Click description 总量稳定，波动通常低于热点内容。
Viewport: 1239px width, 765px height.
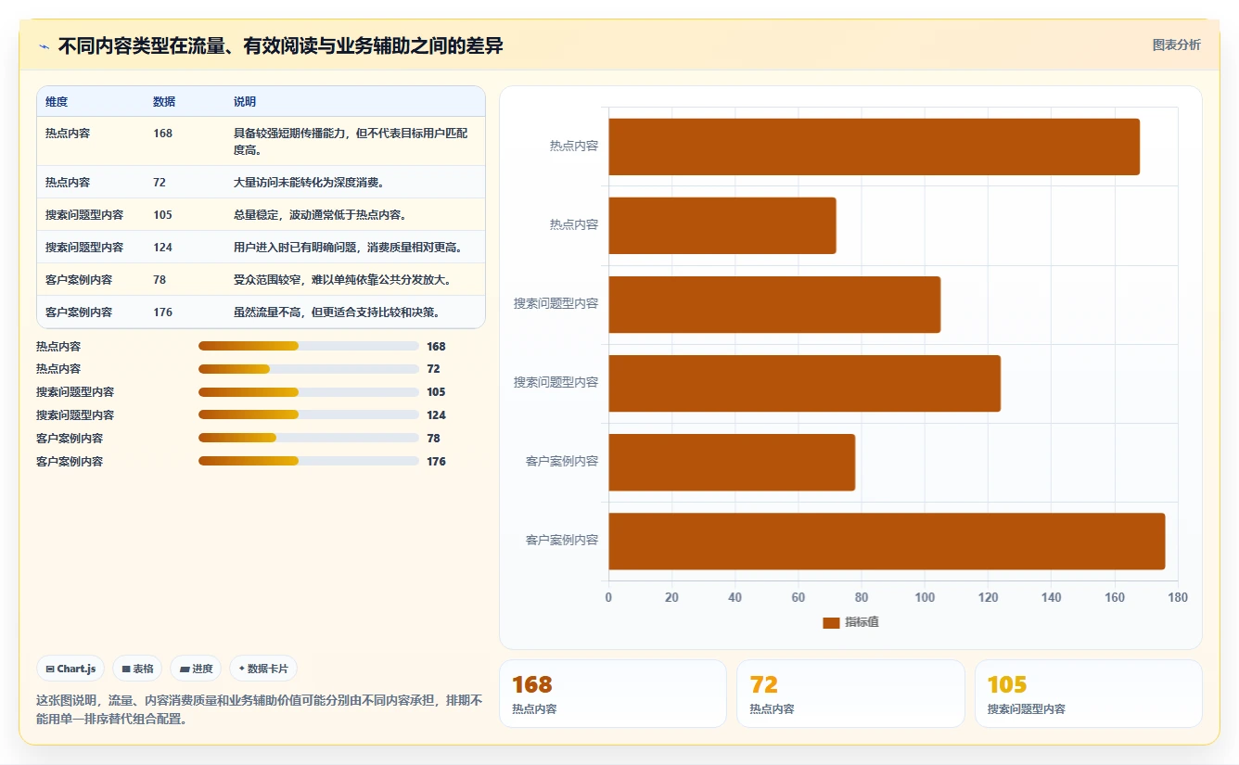pos(321,215)
